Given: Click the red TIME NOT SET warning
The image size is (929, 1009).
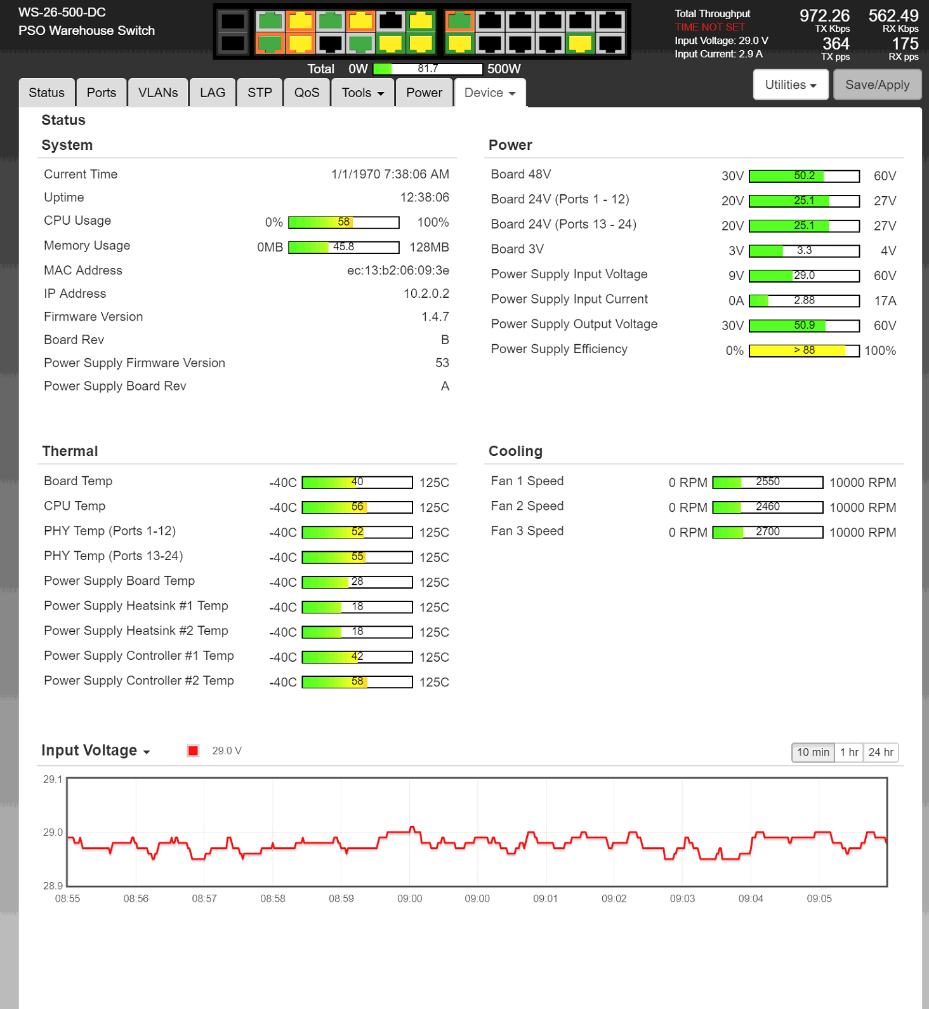Looking at the screenshot, I should 709,27.
